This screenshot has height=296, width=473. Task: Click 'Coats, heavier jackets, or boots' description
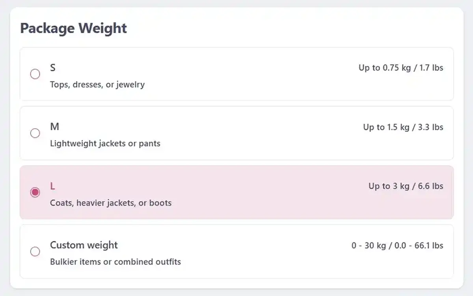(111, 203)
